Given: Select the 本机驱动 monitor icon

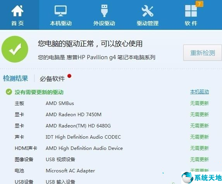Looking at the screenshot, I should coord(60,11).
